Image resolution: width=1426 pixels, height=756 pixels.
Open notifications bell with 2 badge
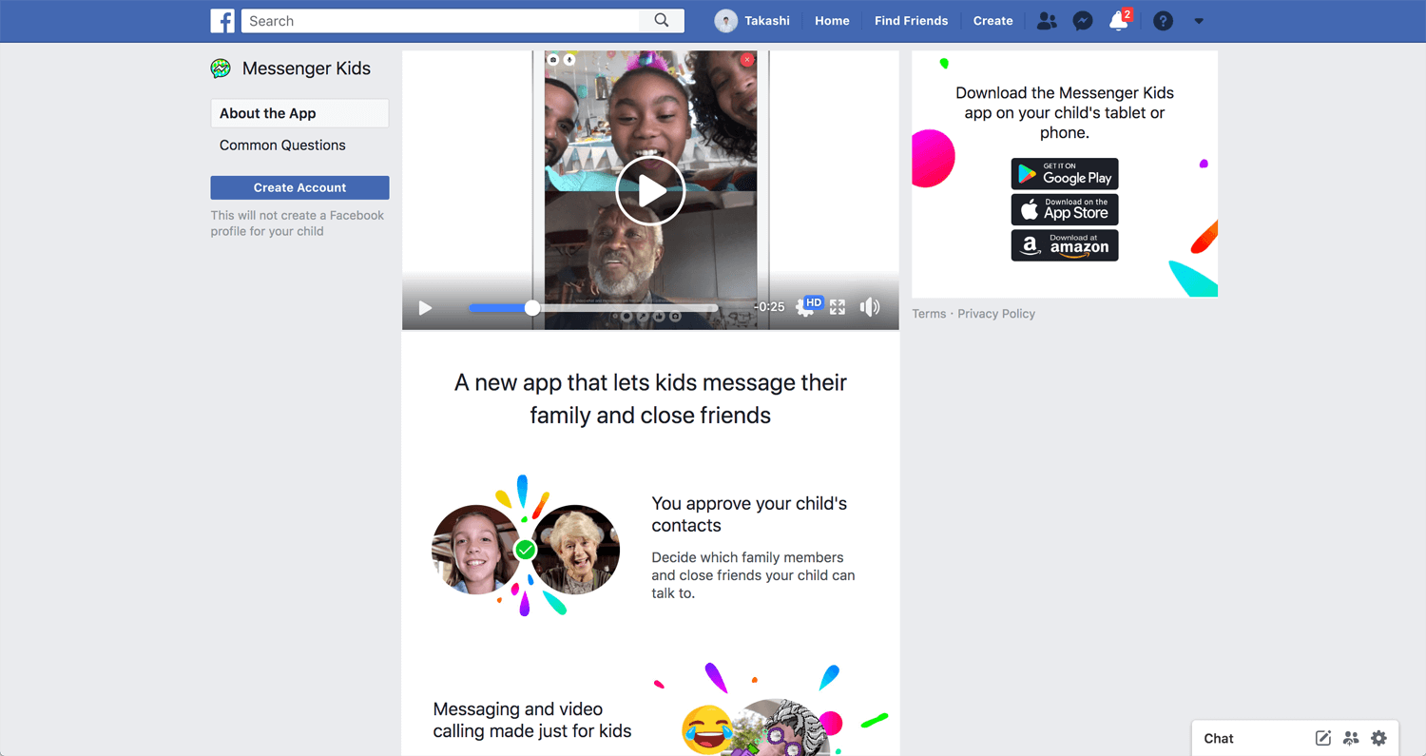click(1119, 21)
